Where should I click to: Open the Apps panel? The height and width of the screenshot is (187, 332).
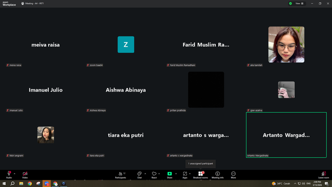click(x=185, y=175)
